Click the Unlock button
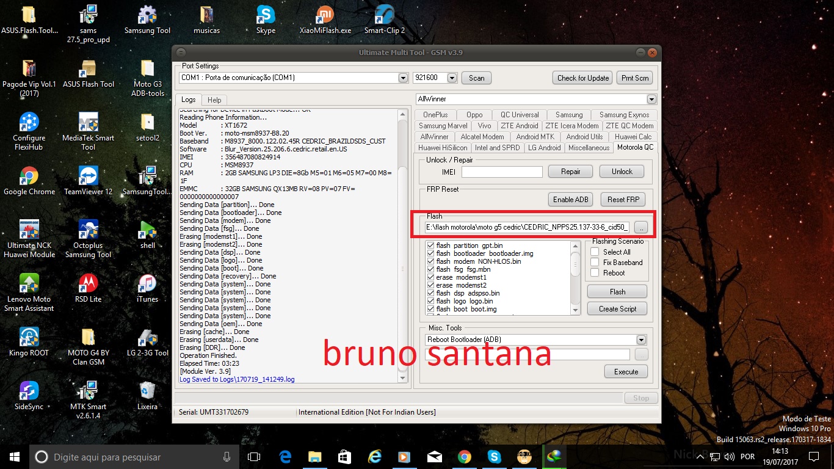 coord(622,172)
